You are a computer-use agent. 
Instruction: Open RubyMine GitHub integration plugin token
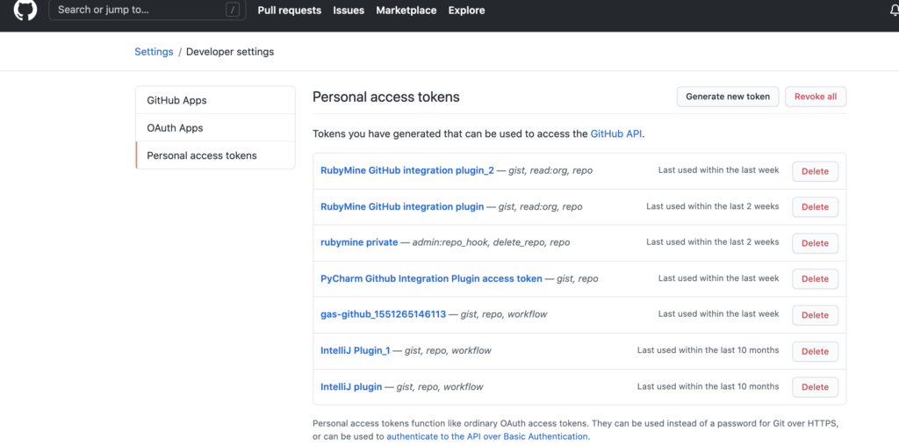coord(402,206)
